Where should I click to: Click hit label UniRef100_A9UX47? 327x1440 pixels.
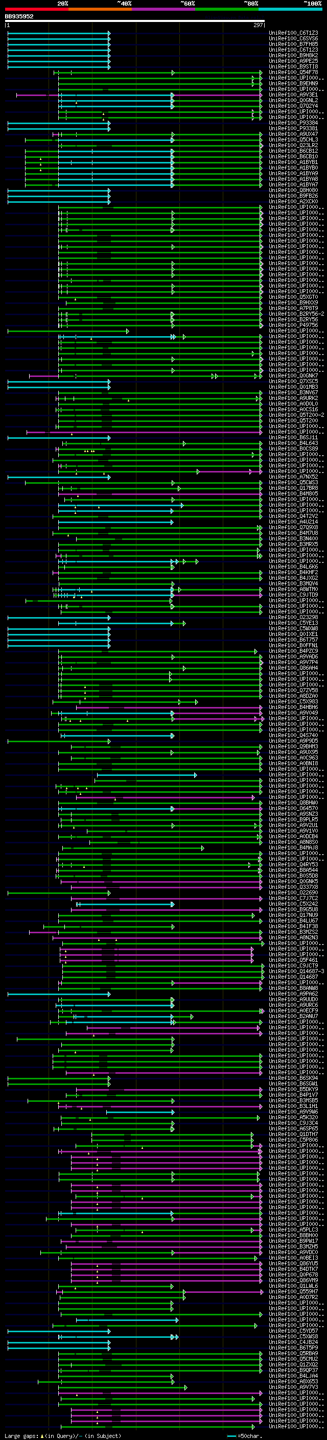coord(293,134)
